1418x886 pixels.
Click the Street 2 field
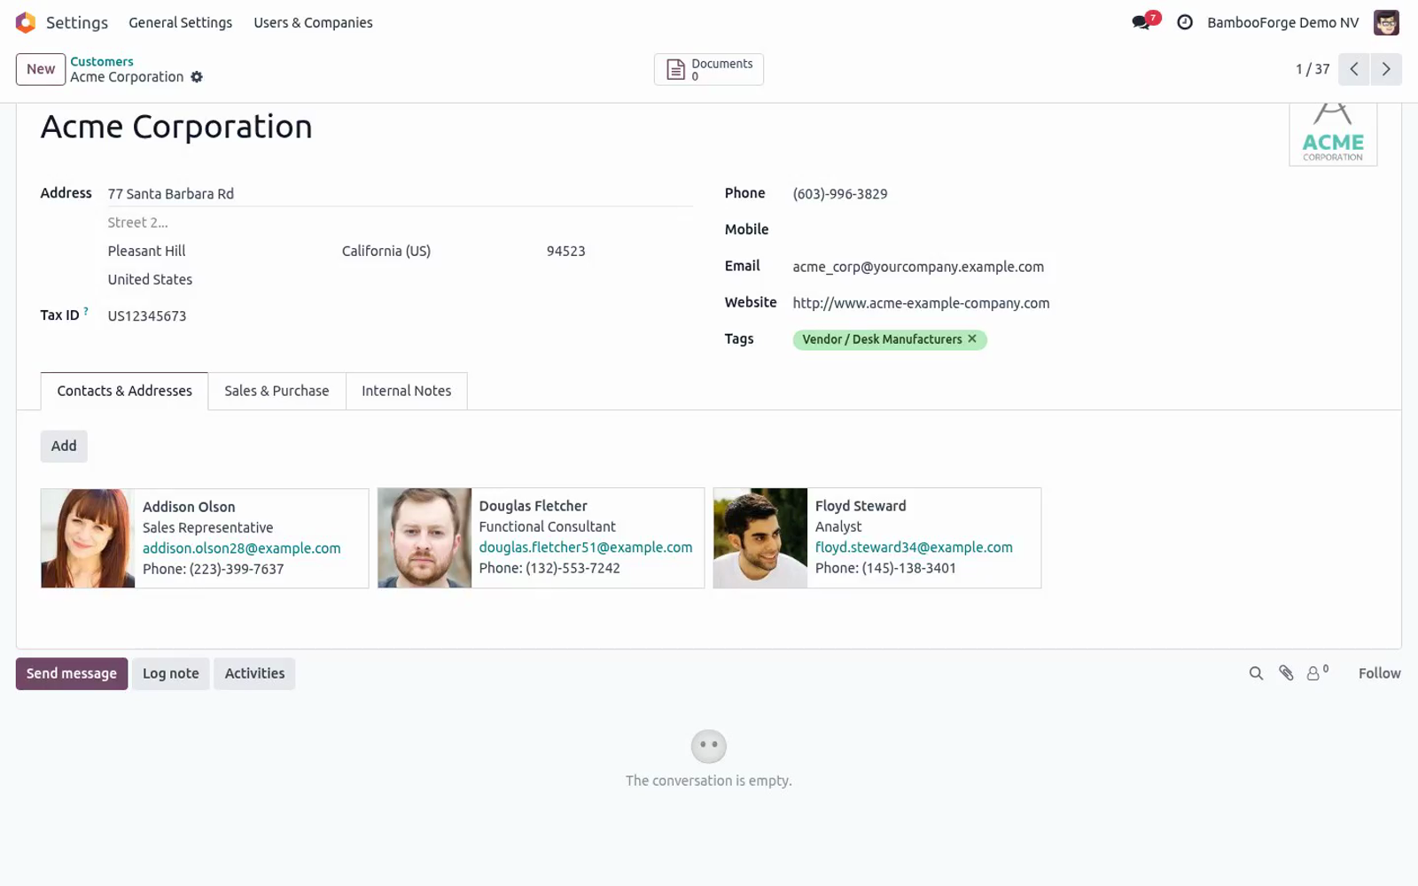click(400, 222)
